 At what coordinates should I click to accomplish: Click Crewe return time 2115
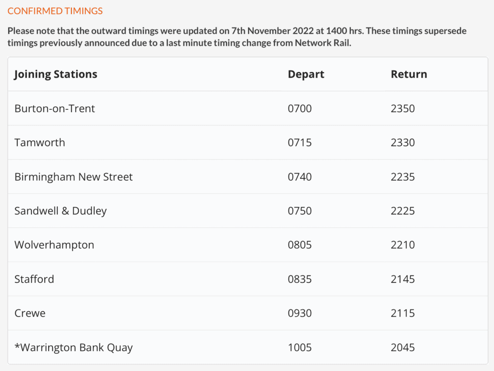pos(403,313)
